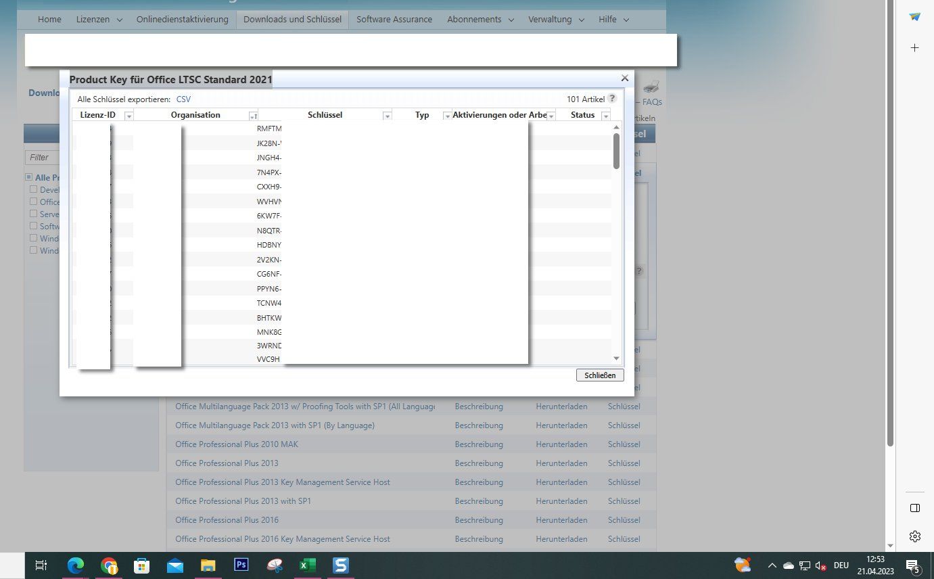Open the notification center icon
The image size is (934, 579).
tap(912, 565)
